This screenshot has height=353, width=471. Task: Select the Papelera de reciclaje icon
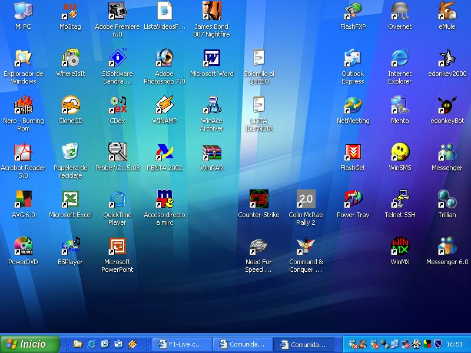(x=71, y=153)
